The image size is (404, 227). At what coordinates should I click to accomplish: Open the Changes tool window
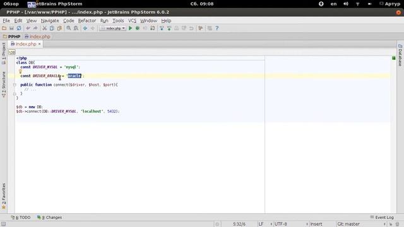pyautogui.click(x=49, y=218)
